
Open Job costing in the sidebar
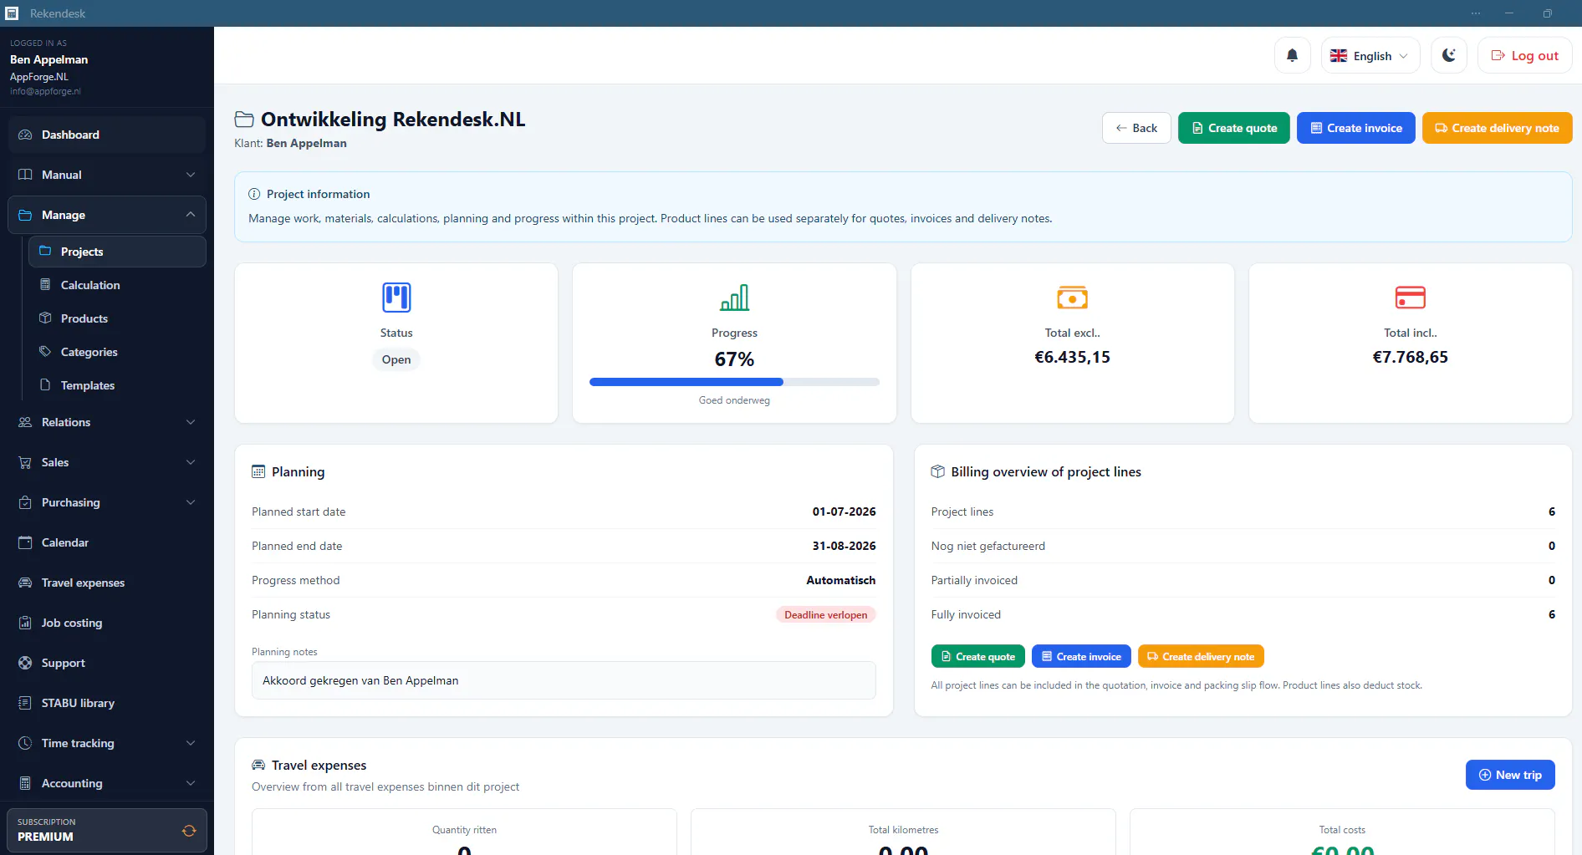click(107, 623)
